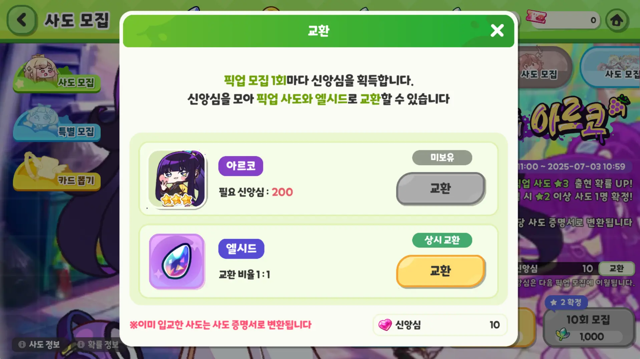The width and height of the screenshot is (640, 359).
Task: Open 사도 정보 info button
Action: point(39,344)
